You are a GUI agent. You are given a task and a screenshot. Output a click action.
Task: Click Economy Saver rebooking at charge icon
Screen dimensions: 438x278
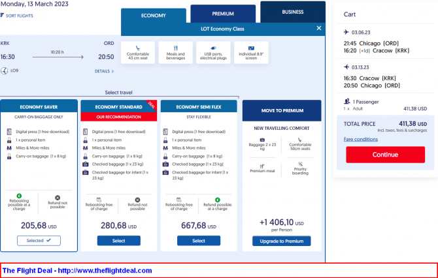tap(19, 196)
